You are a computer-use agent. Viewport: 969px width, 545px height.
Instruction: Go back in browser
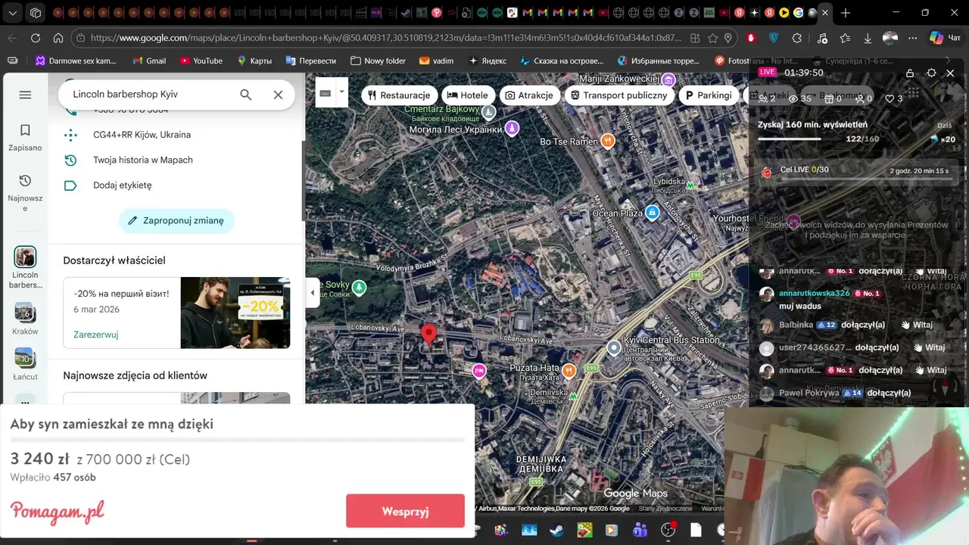[13, 38]
